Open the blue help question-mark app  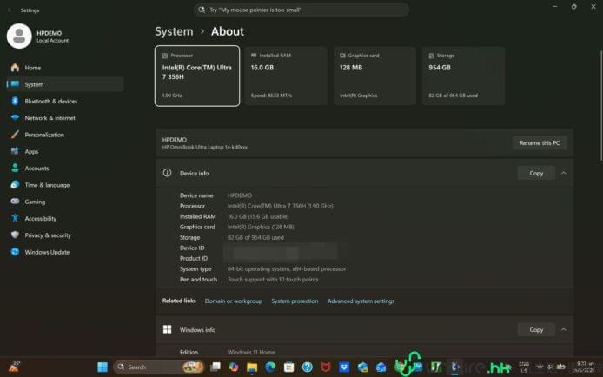[x=308, y=367]
